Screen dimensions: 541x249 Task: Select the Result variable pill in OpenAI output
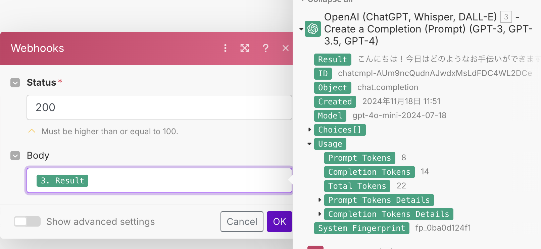click(332, 60)
